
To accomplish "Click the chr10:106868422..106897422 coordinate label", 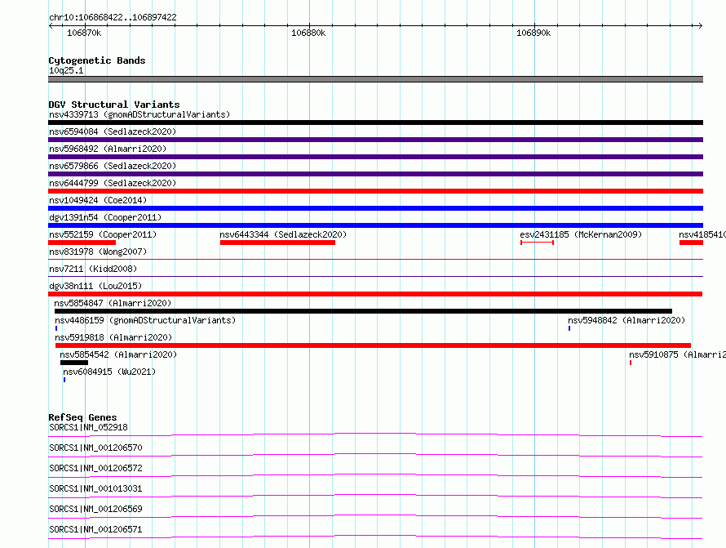I will tap(113, 18).
